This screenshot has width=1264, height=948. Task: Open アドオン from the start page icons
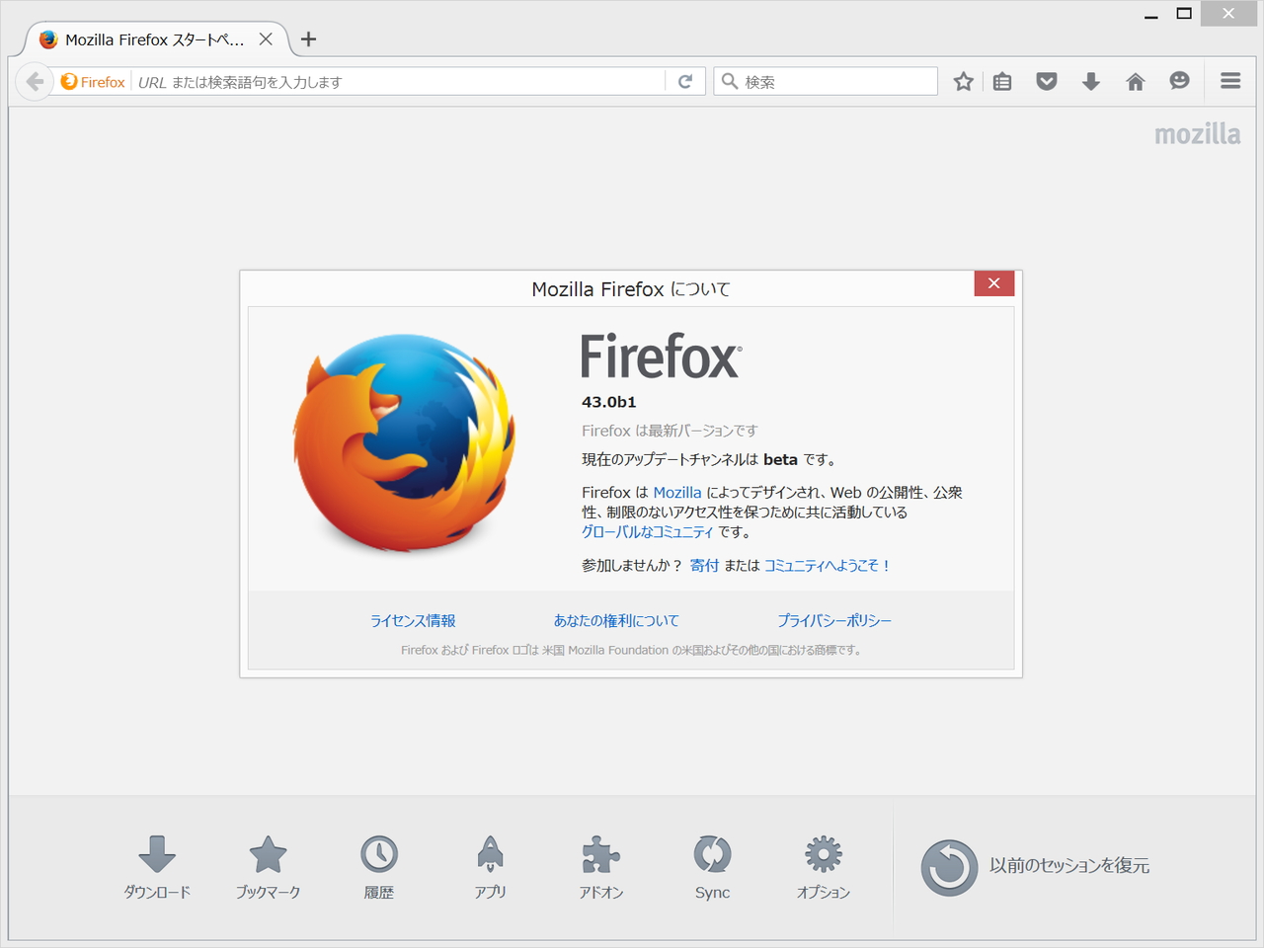[x=600, y=867]
